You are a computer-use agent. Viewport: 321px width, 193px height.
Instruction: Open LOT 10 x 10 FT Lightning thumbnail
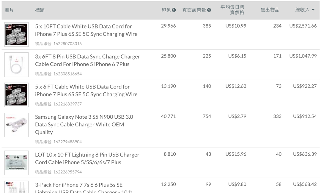[17, 163]
